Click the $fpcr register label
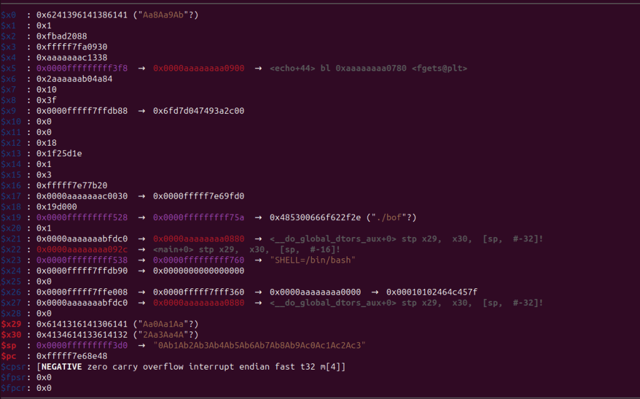Screen dimensions: 640x399 pos(12,388)
